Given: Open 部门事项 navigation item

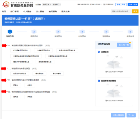Looking at the screenshot, I should (14, 11).
